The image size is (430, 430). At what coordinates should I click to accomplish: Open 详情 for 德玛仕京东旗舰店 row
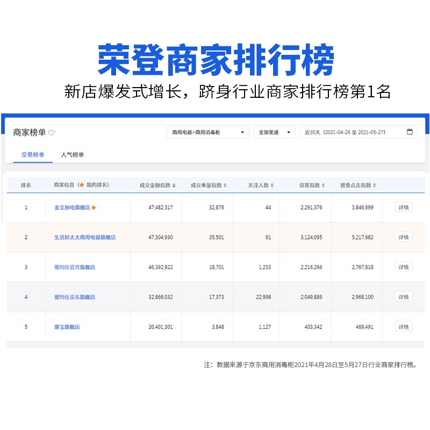[x=404, y=297]
